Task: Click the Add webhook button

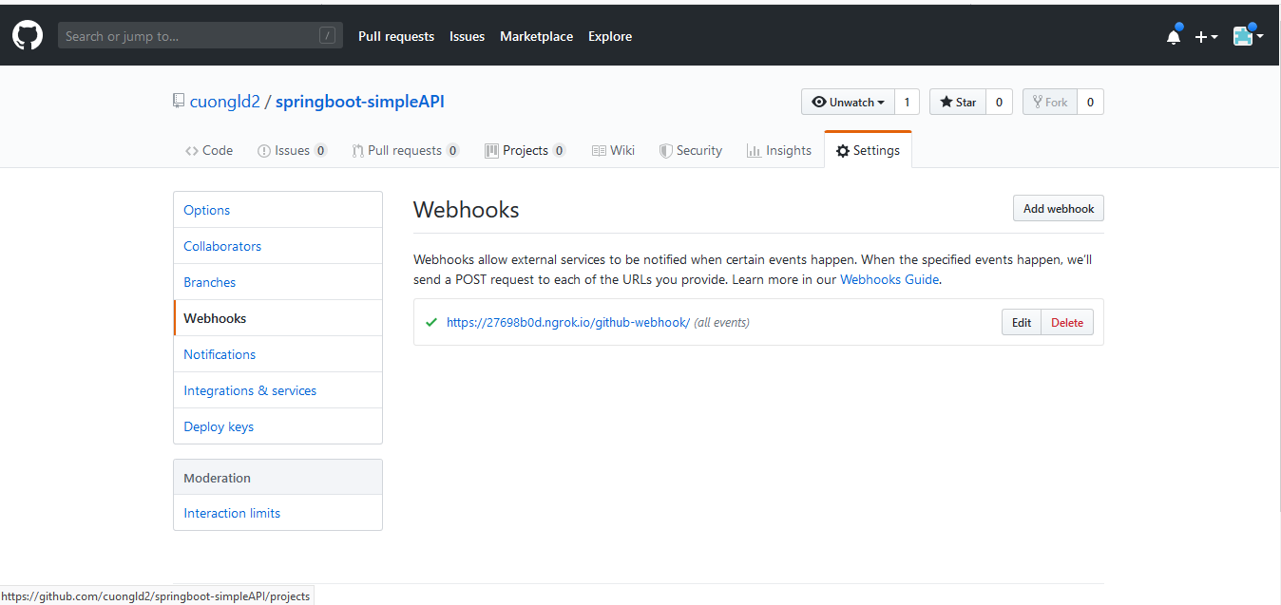Action: pos(1058,209)
